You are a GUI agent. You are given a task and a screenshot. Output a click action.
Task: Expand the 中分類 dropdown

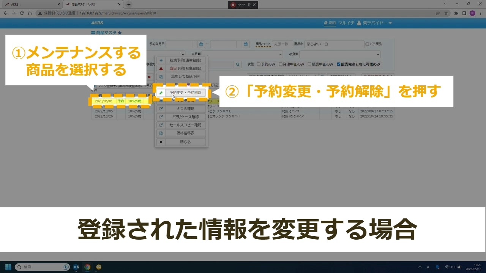point(242,55)
